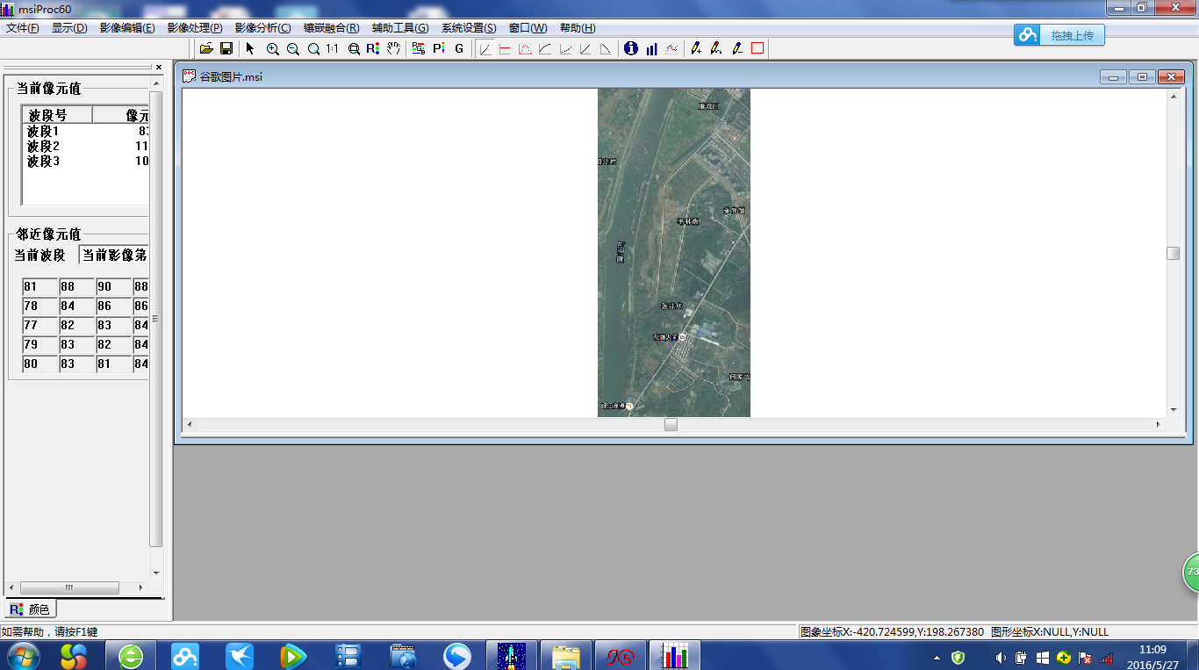
Task: Select the Zoom In magnifier tool
Action: (272, 49)
